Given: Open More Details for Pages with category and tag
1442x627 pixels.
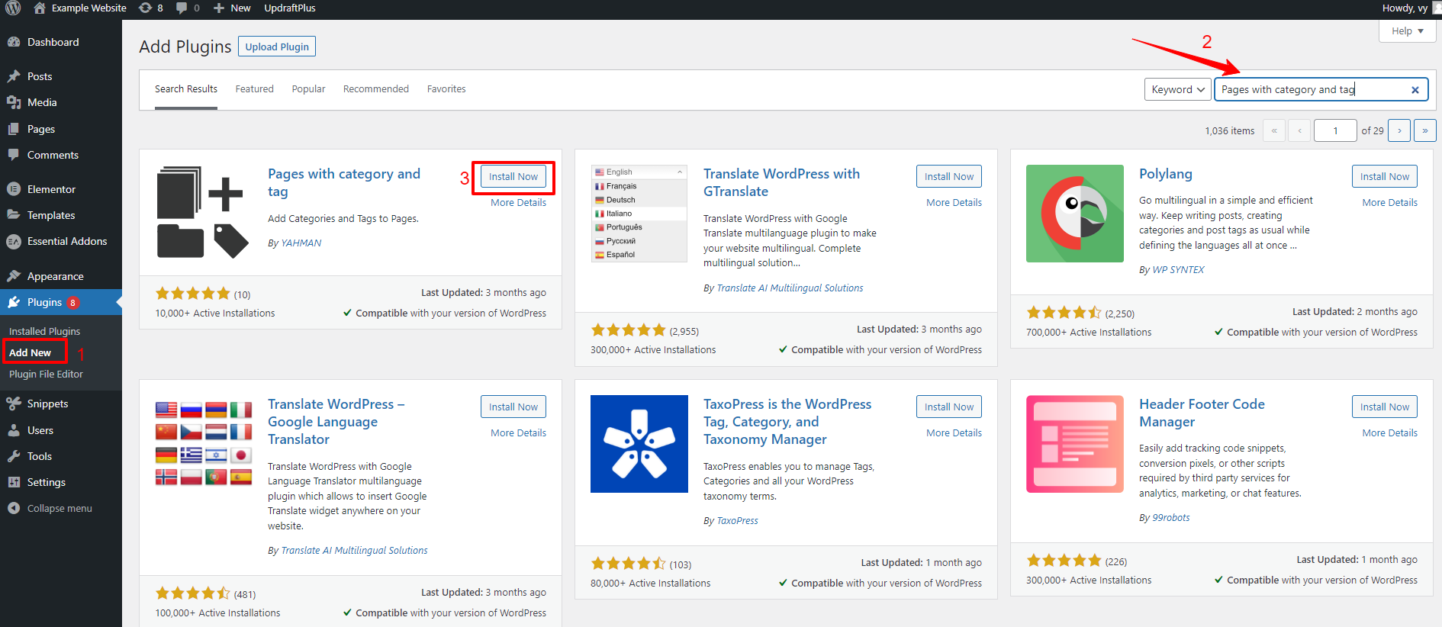Looking at the screenshot, I should pos(519,202).
